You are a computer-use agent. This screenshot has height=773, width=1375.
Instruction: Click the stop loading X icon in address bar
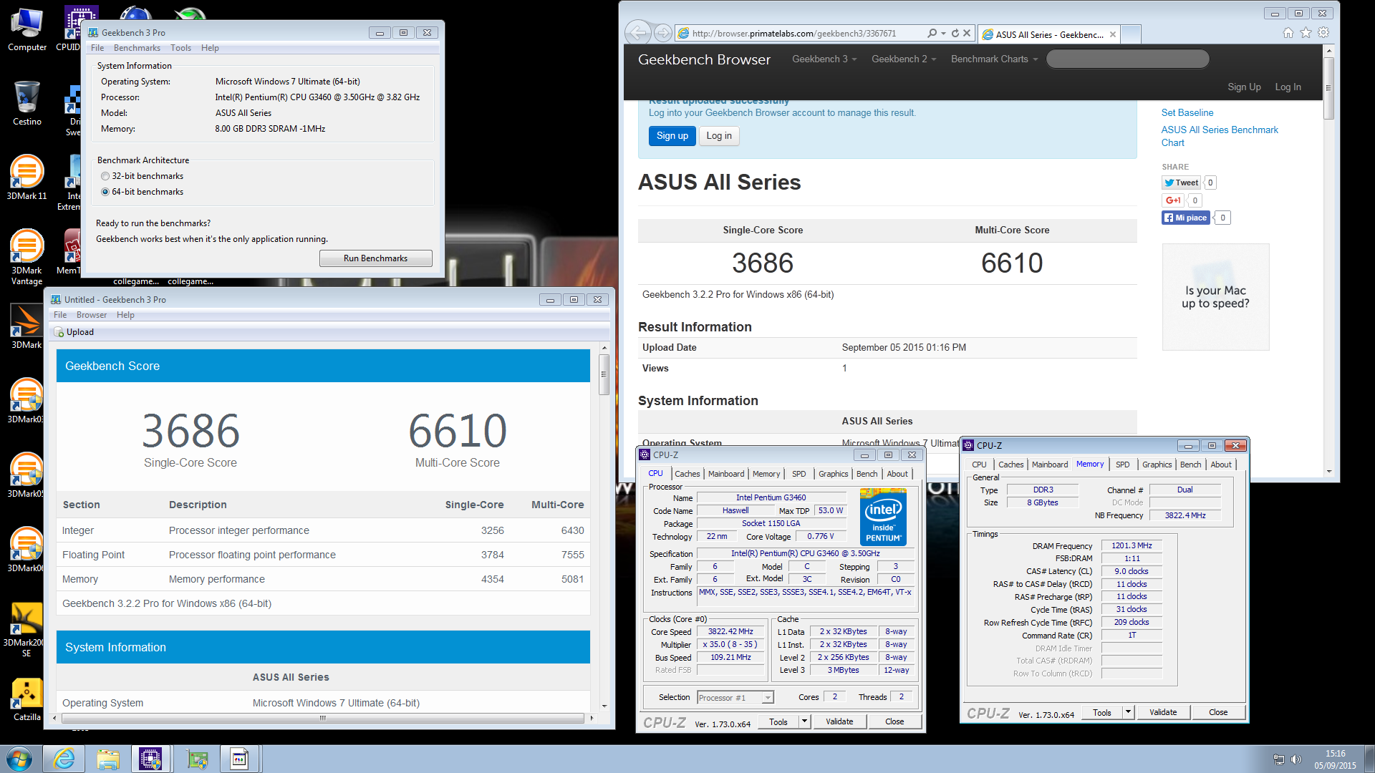tap(967, 33)
